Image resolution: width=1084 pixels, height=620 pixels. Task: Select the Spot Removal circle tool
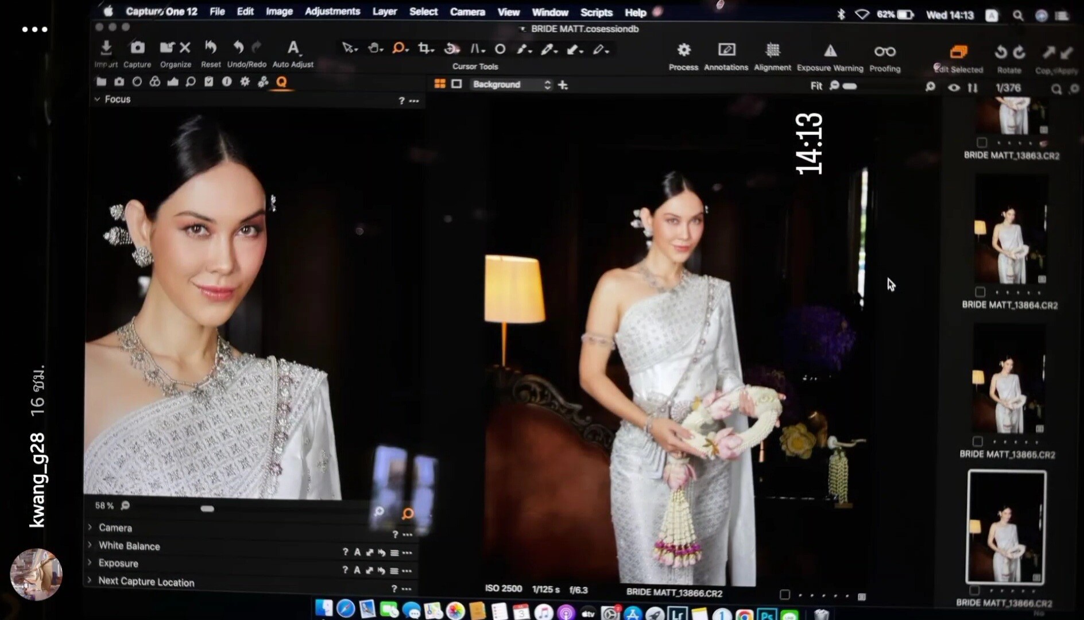tap(500, 49)
